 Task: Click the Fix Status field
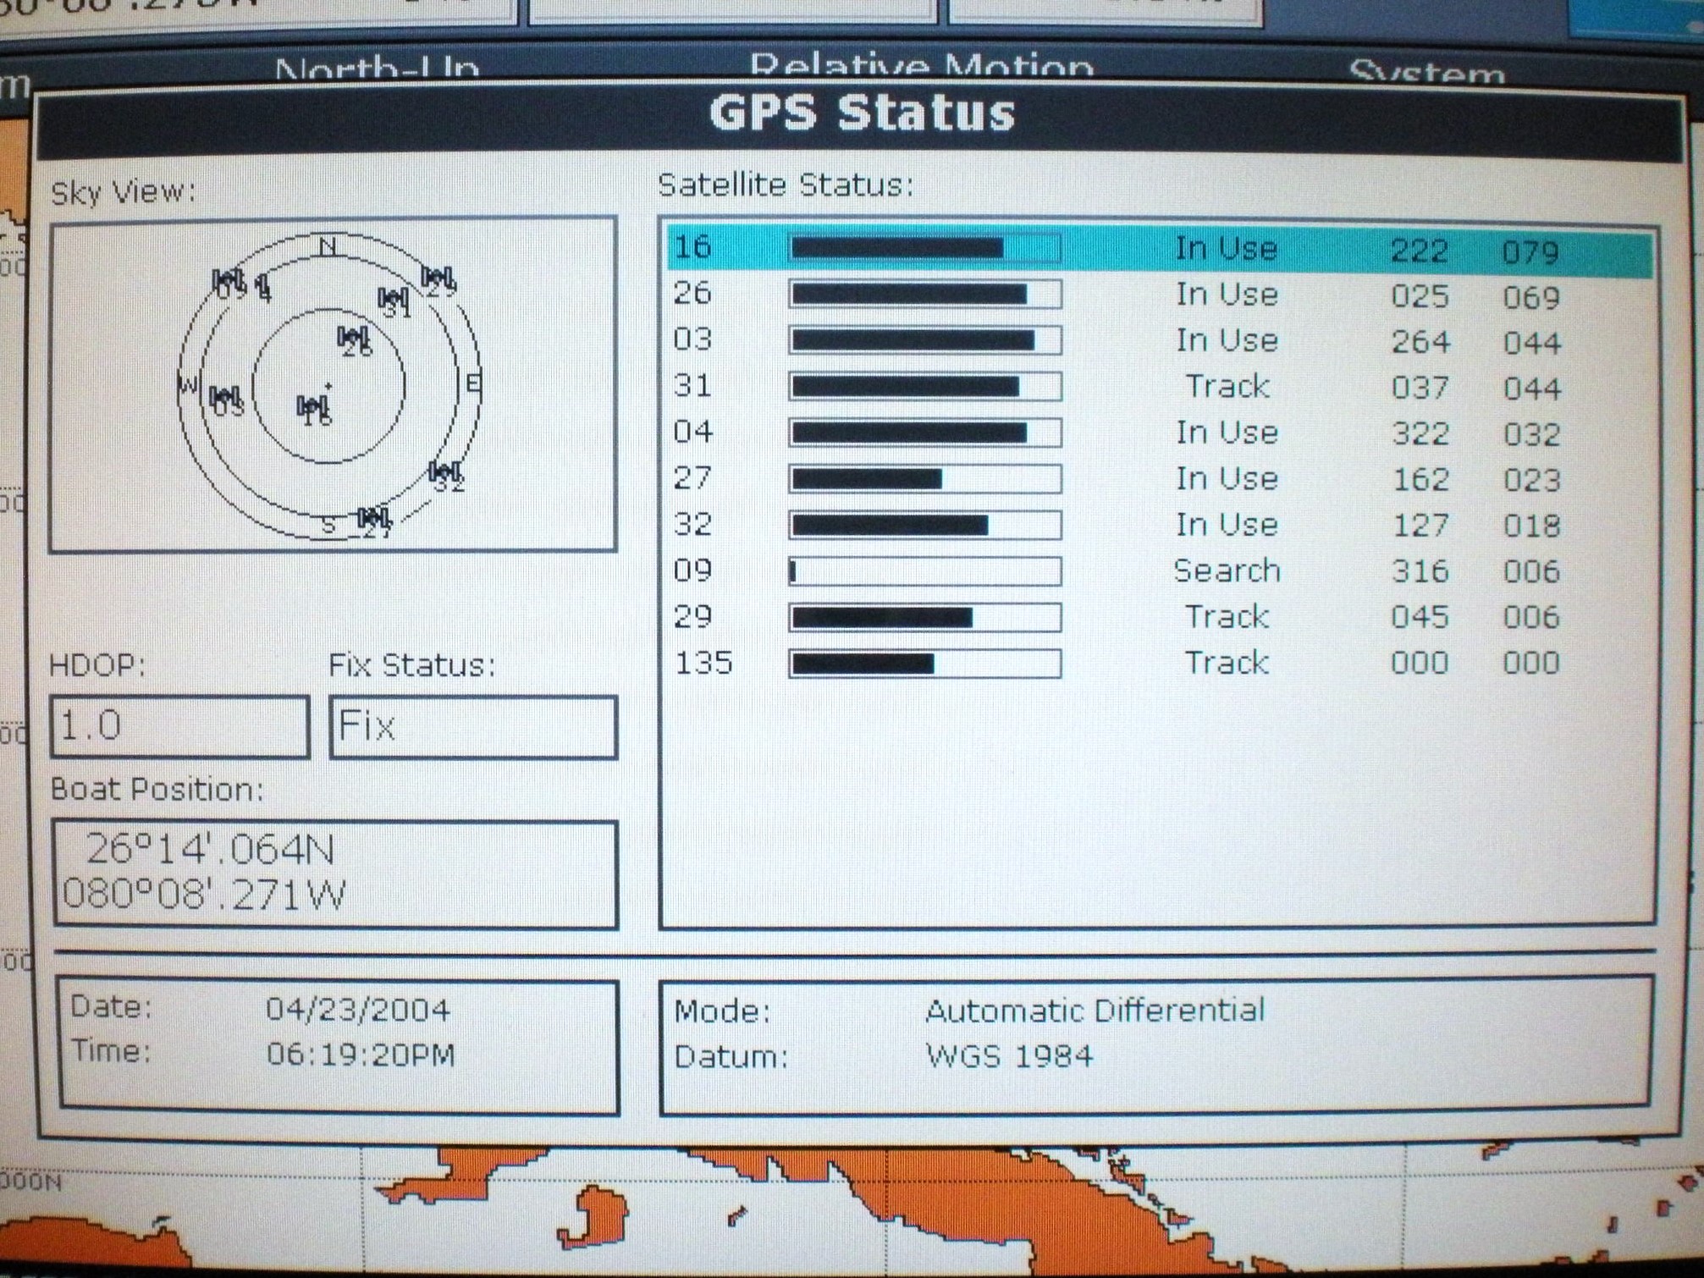tap(472, 726)
